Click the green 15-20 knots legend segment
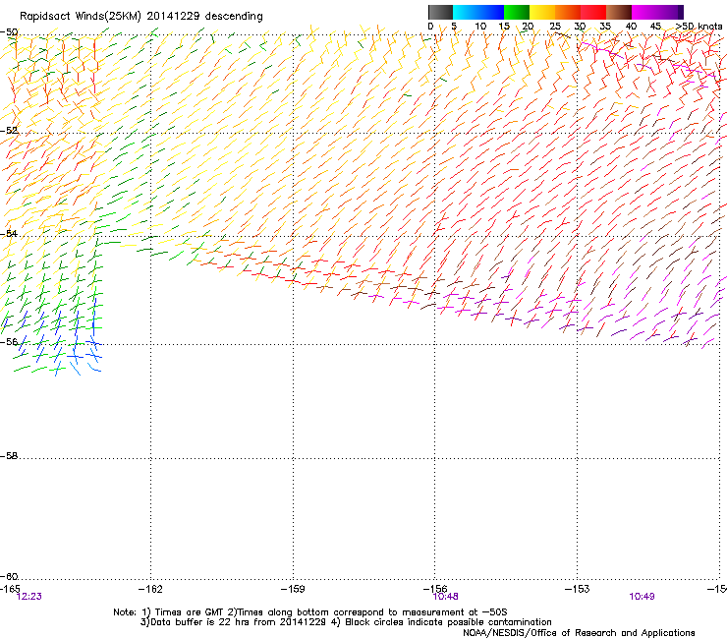Image resolution: width=727 pixels, height=639 pixels. click(517, 12)
